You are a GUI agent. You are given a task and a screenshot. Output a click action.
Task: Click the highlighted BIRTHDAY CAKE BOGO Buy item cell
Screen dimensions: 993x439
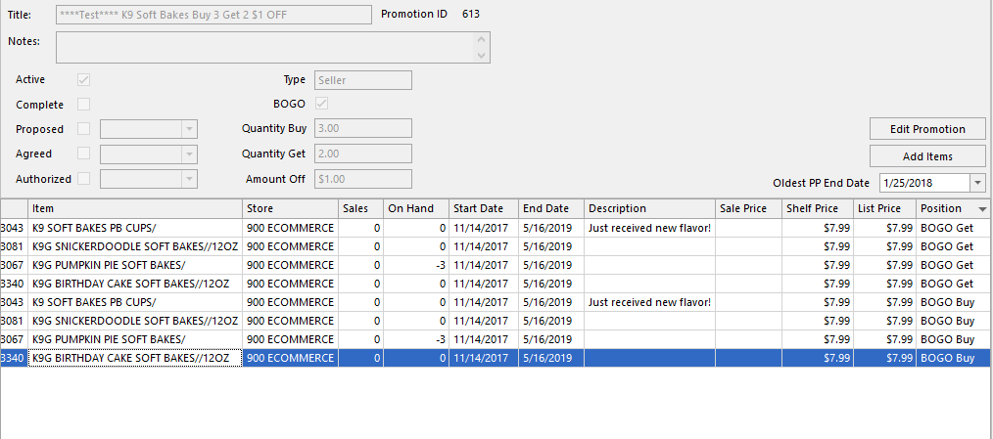[135, 358]
